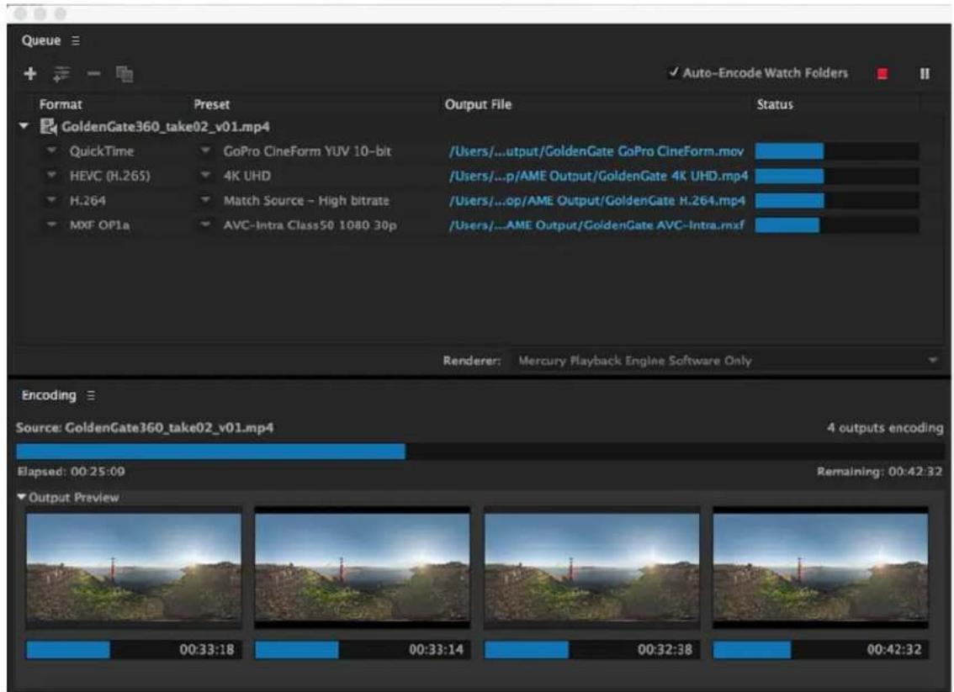Click the GoPro CineForm YUV 10-bit preset text
Screen dimensions: 954x692
point(307,151)
